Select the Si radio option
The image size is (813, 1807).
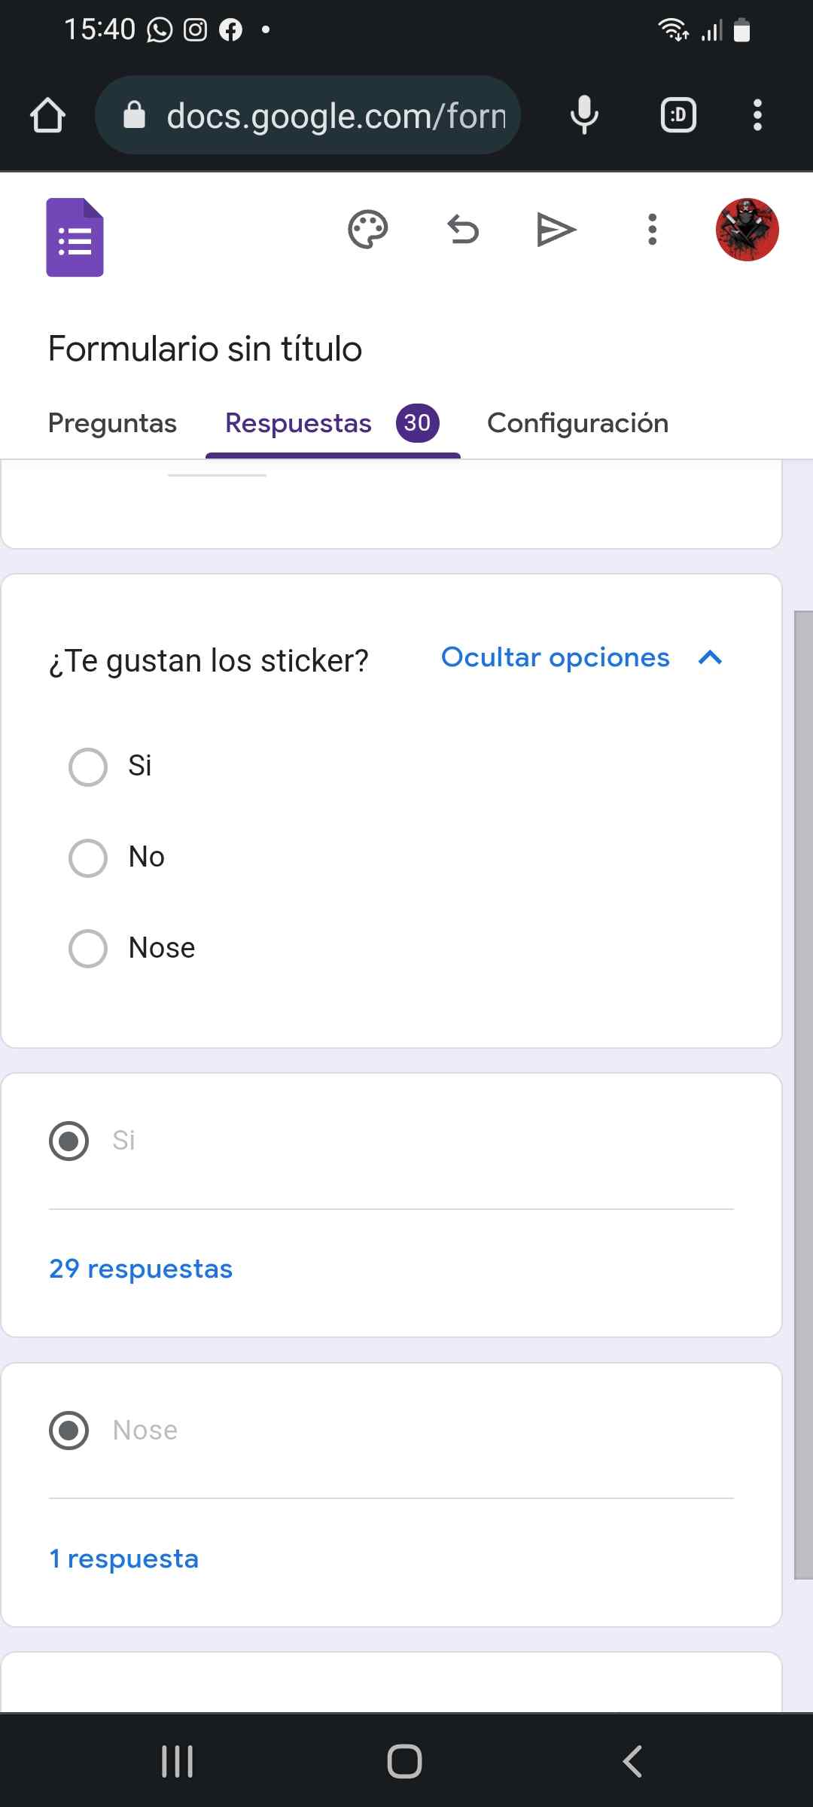[88, 767]
